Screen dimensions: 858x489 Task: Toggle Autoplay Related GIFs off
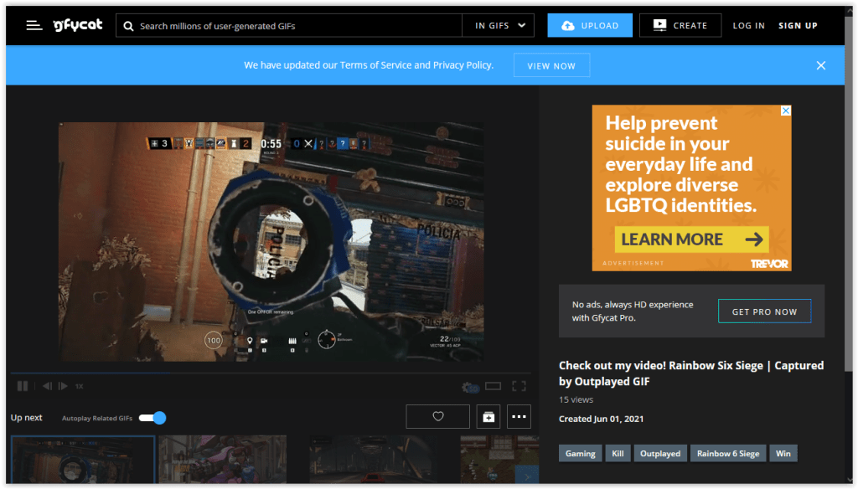point(151,418)
